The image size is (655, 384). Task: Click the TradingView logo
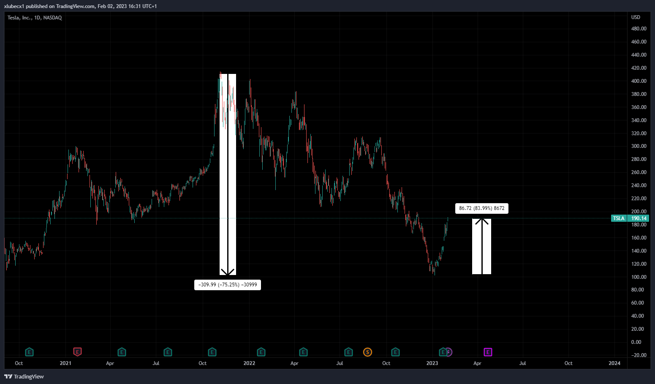click(x=24, y=376)
